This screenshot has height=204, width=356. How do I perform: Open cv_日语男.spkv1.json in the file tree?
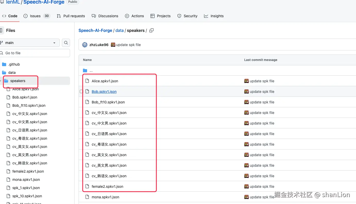(x=30, y=130)
